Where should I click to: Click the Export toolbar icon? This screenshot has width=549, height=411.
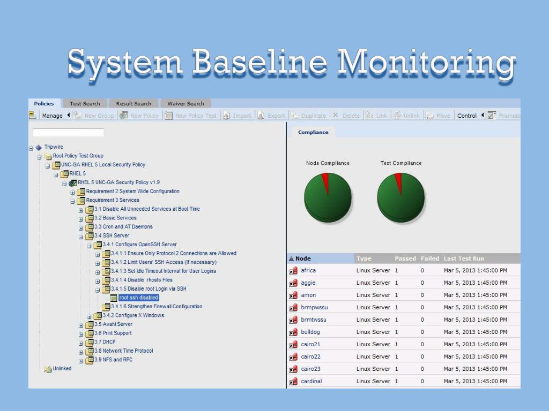[261, 116]
